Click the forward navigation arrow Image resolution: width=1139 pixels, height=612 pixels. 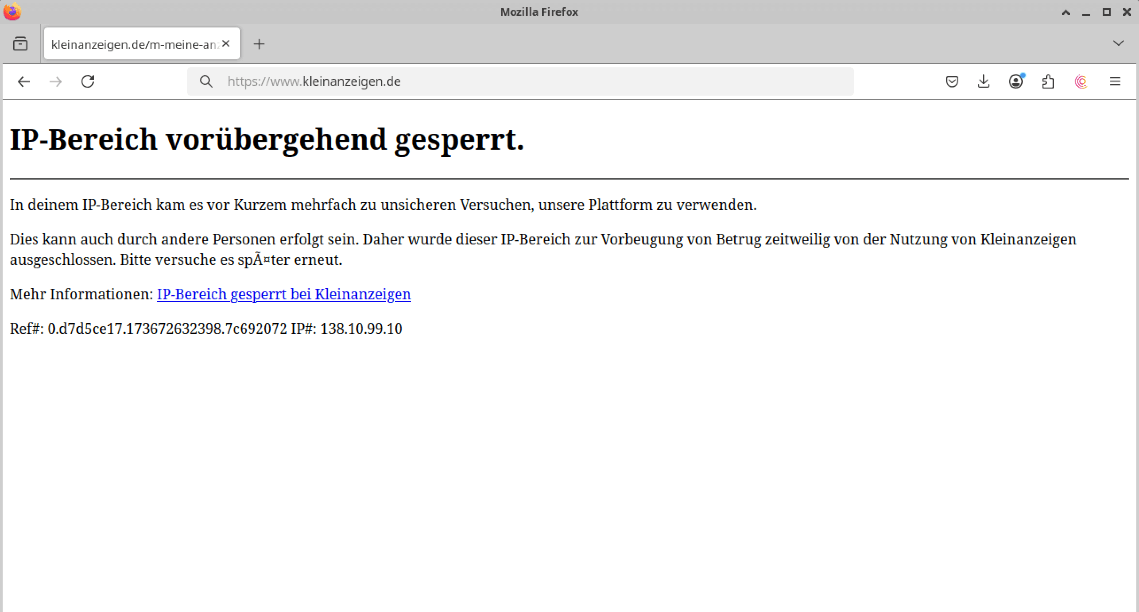[x=56, y=81]
